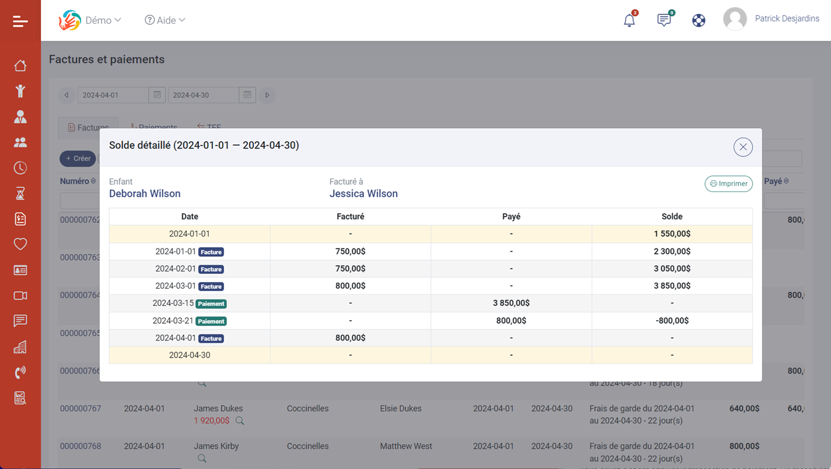Close the Solde détaillé dialog
This screenshot has width=831, height=469.
tap(743, 147)
